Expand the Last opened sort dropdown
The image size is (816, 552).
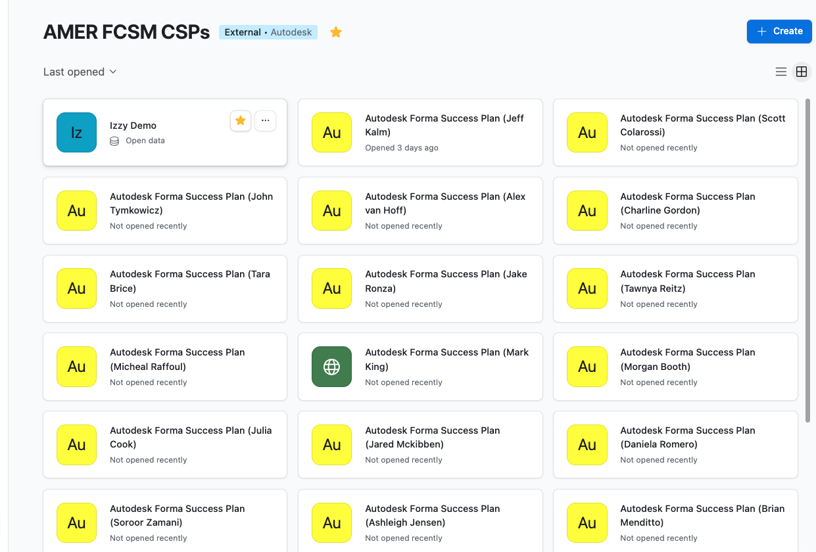point(80,72)
